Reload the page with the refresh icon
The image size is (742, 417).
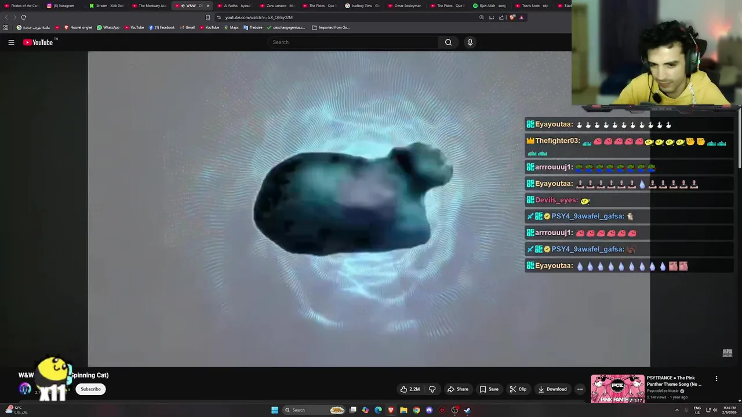pos(24,17)
